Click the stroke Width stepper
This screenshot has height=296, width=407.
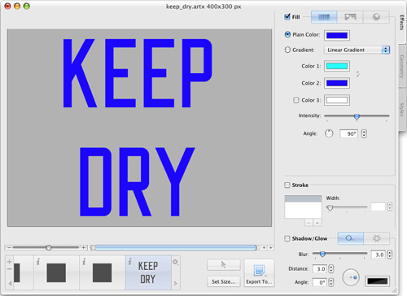[390, 207]
